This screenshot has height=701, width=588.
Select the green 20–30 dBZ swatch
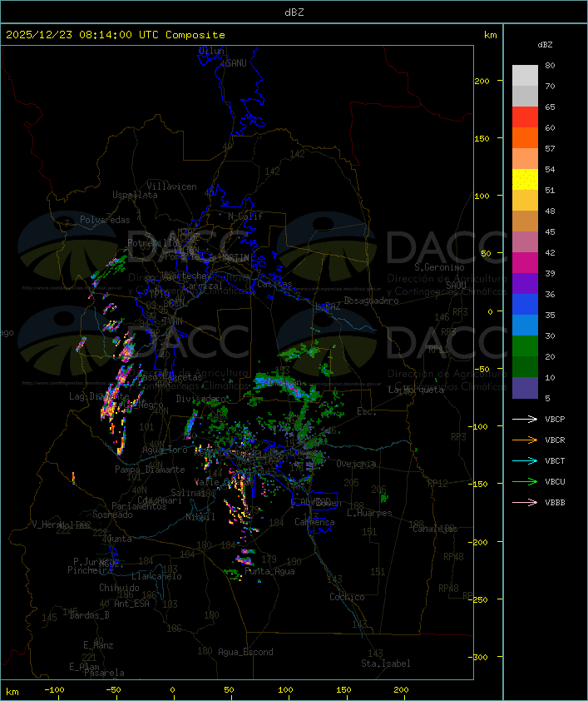pos(525,346)
